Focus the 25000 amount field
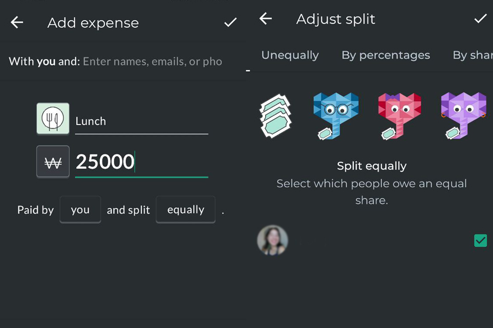This screenshot has height=328, width=493. coord(141,162)
